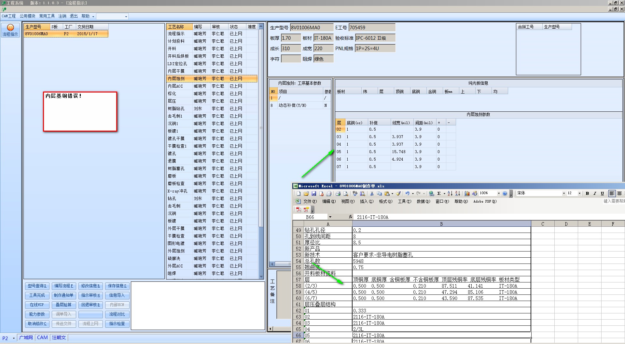Click the Convert to Adobe PDF icon

299,209
